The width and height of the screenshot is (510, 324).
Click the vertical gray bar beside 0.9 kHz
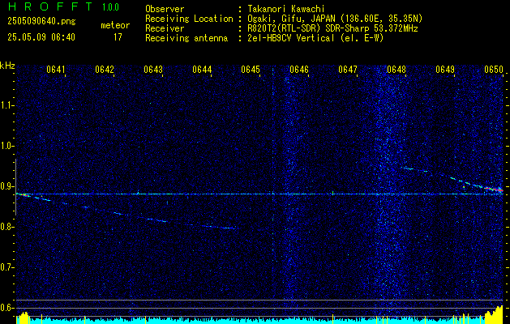[x=15, y=187]
